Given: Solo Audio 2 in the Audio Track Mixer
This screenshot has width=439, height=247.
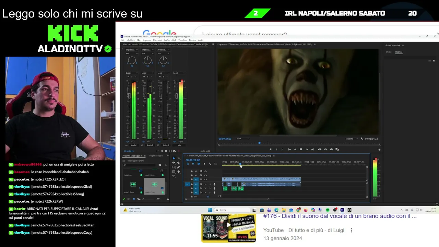Looking at the screenshot, I should (147, 77).
